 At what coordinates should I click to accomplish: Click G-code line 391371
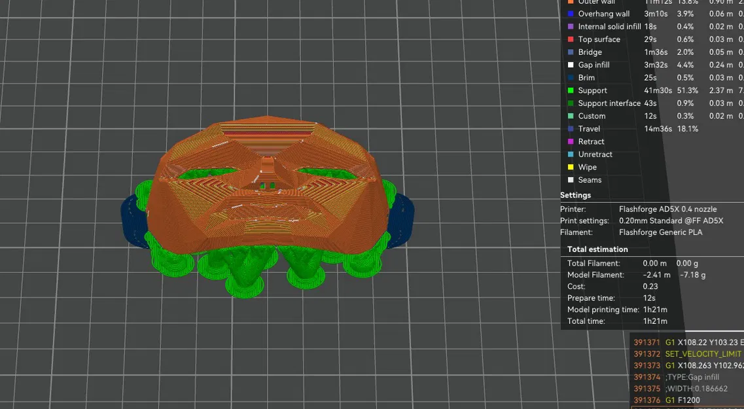687,342
